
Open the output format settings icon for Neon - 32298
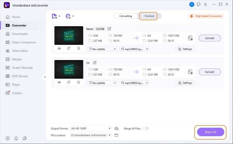click(x=190, y=38)
